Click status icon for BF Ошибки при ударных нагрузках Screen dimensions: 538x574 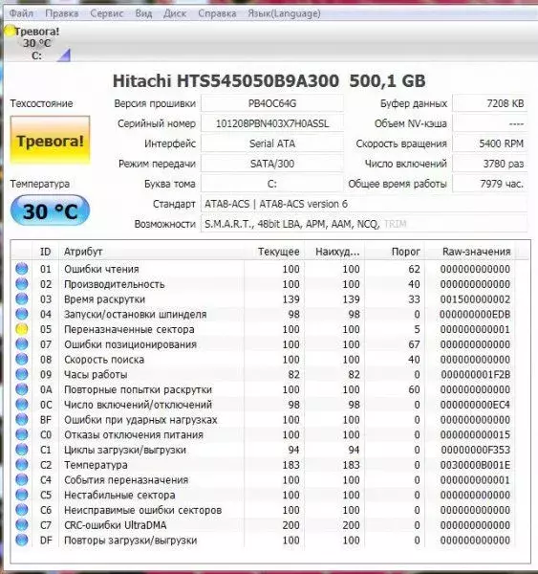[22, 419]
